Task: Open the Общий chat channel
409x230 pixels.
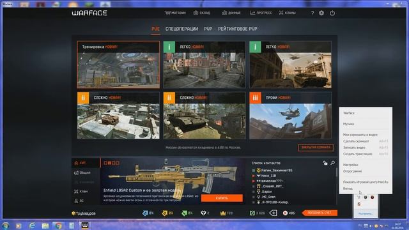Action: (x=82, y=172)
